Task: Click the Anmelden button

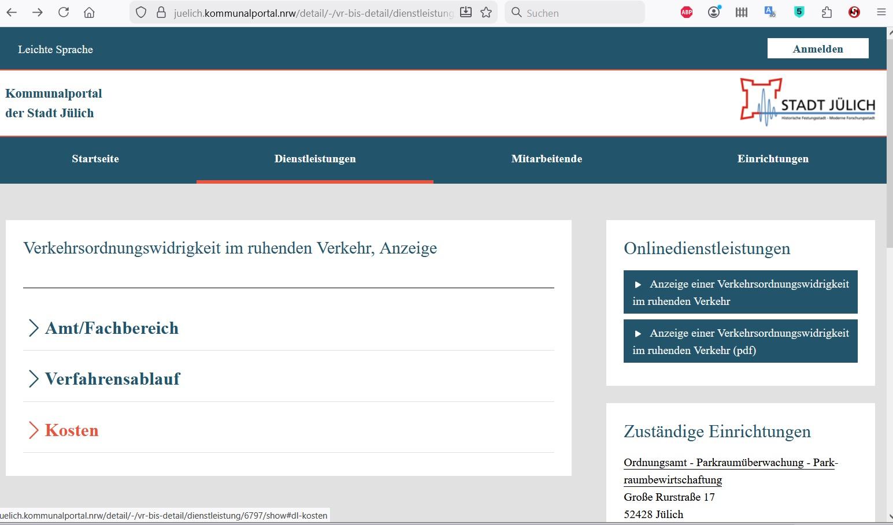Action: coord(817,49)
